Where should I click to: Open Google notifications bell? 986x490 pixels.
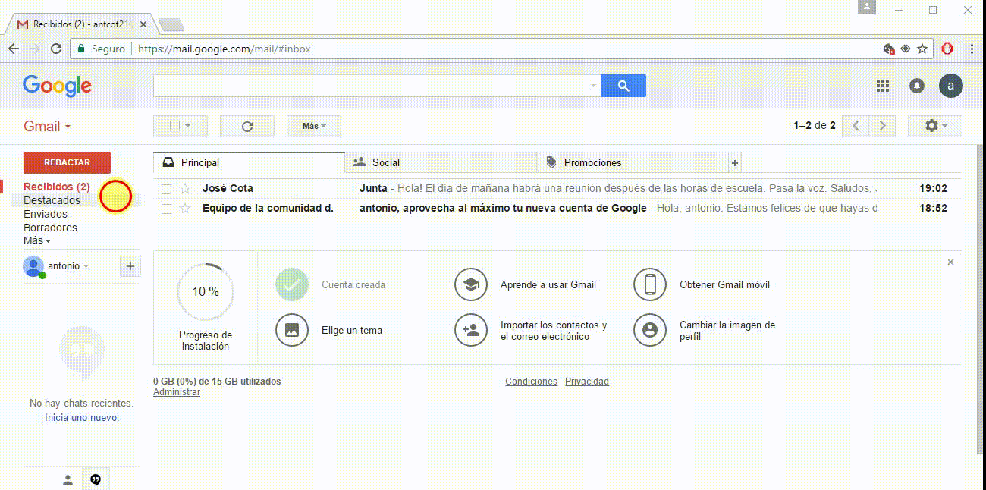[x=917, y=86]
